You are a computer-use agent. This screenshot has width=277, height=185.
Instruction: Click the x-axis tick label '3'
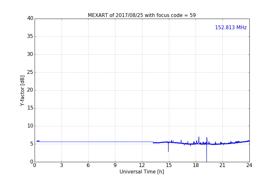coord(62,165)
